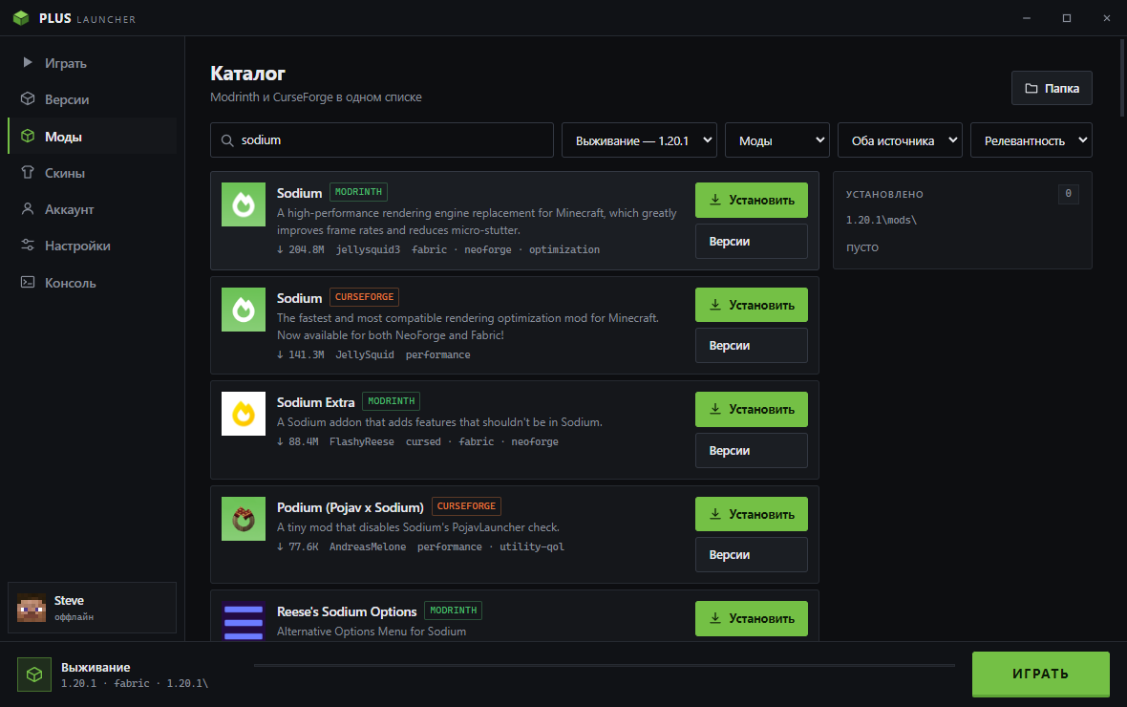Click the CURSEFORGE badge next to Podium
1127x707 pixels.
tap(466, 506)
